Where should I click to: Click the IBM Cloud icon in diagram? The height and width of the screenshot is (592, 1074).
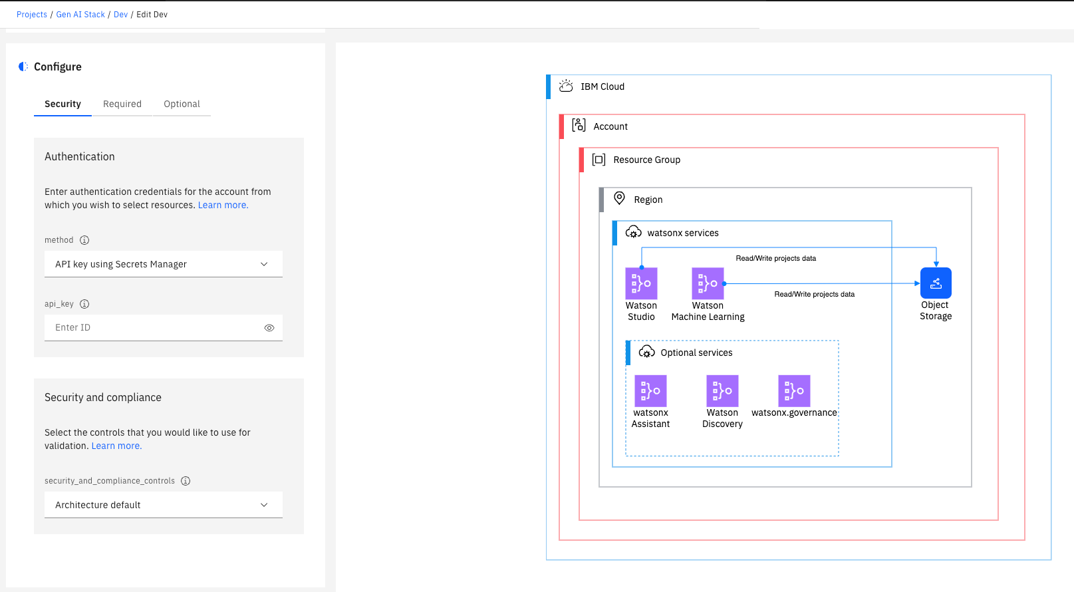566,86
